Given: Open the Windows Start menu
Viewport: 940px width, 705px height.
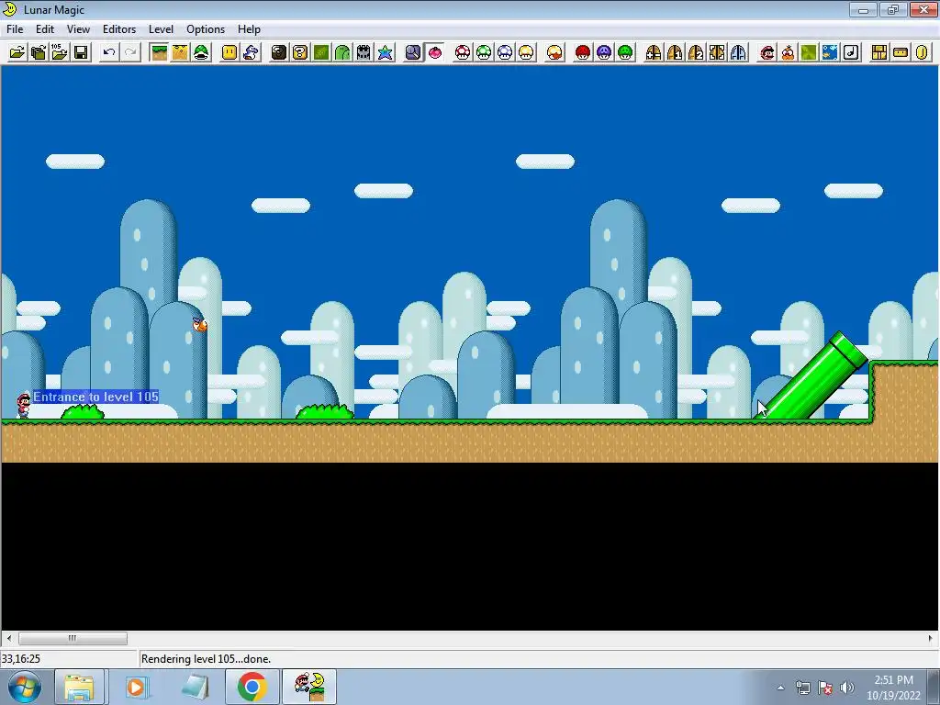Looking at the screenshot, I should (x=25, y=687).
